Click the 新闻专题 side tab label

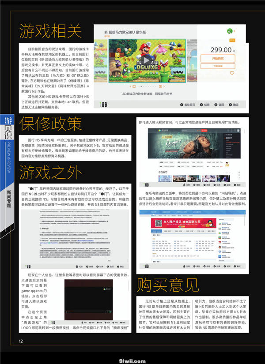coord(9,199)
